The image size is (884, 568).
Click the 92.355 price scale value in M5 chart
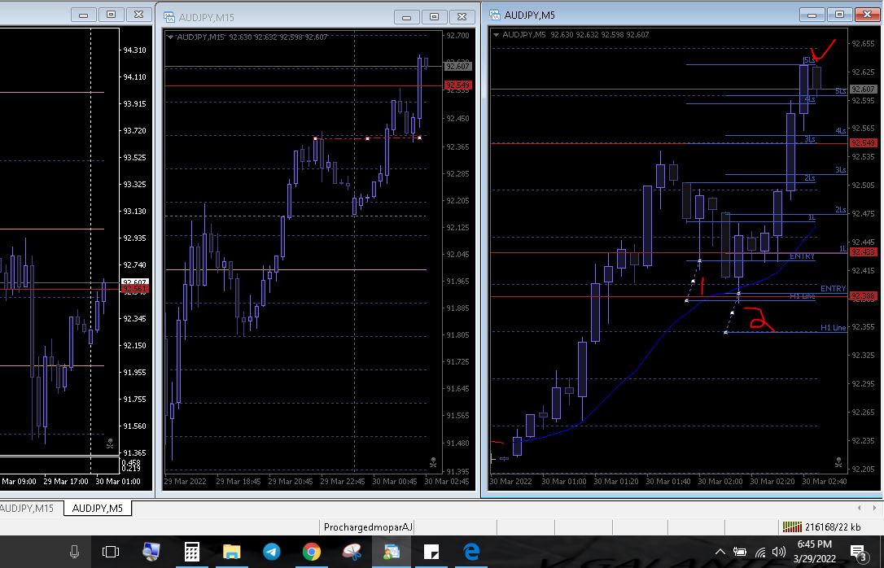863,327
